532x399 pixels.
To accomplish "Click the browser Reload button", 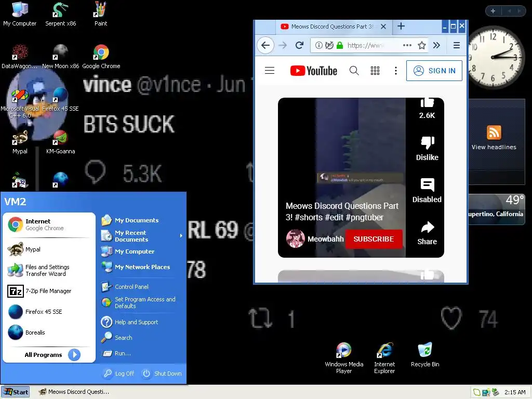I will [299, 45].
